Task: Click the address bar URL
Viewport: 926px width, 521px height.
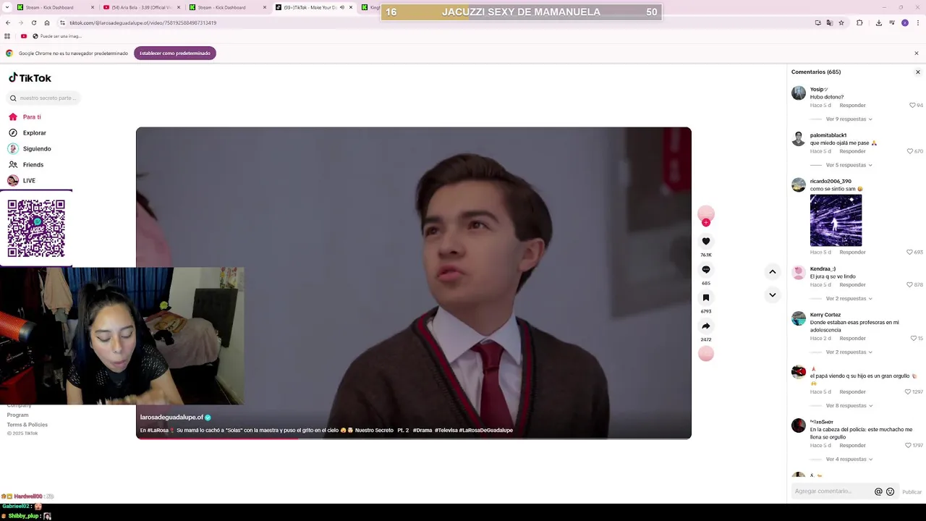Action: [x=143, y=22]
